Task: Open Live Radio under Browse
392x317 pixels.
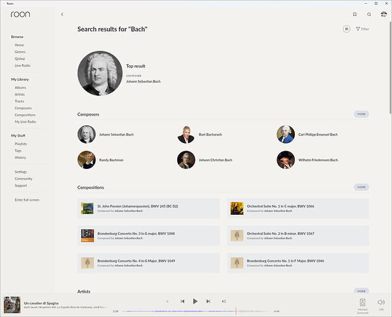Action: coord(22,65)
